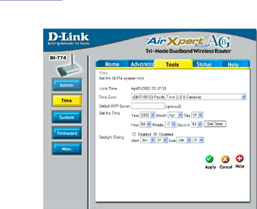Switch to the Home tab
Image resolution: width=257 pixels, height=209 pixels.
112,64
